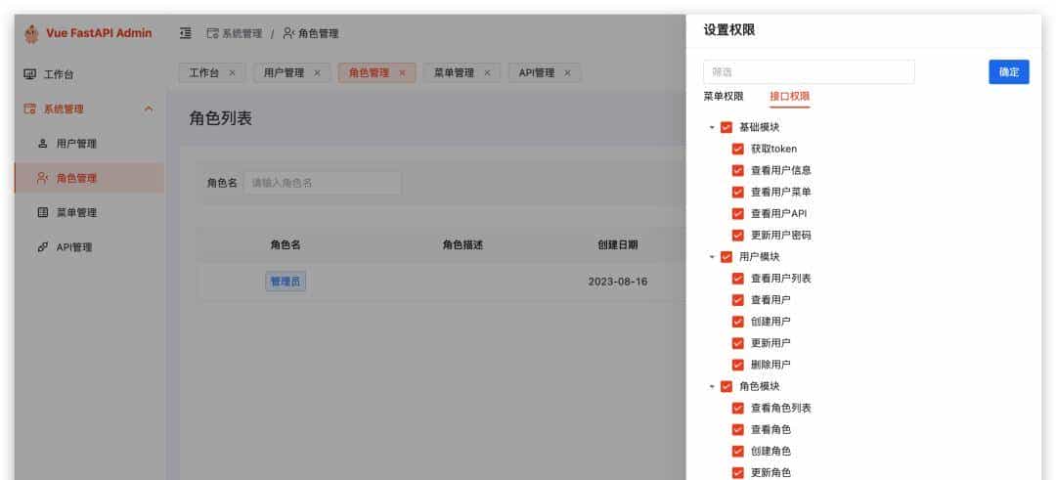The height and width of the screenshot is (480, 1056).
Task: Close the 用户管理 tab
Action: click(x=317, y=72)
